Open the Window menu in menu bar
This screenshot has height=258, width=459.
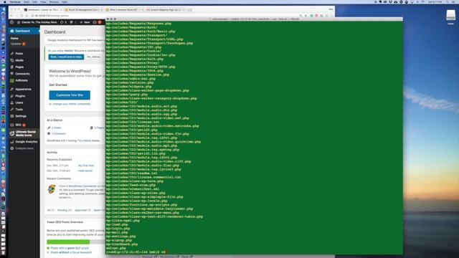pos(54,1)
